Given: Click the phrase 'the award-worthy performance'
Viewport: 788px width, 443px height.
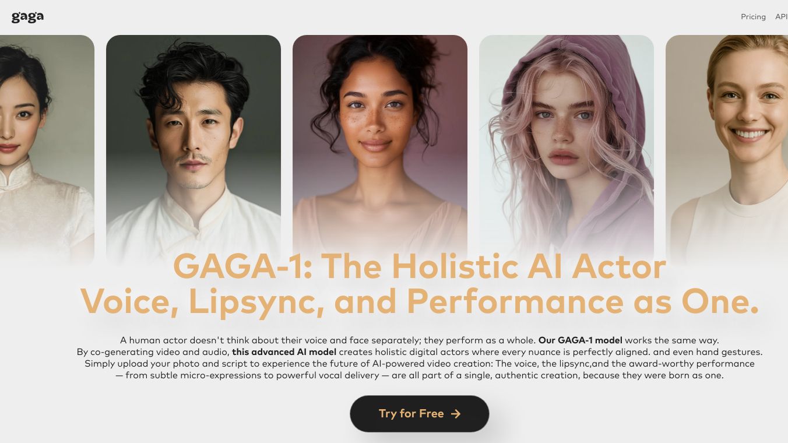Looking at the screenshot, I should pyautogui.click(x=683, y=364).
